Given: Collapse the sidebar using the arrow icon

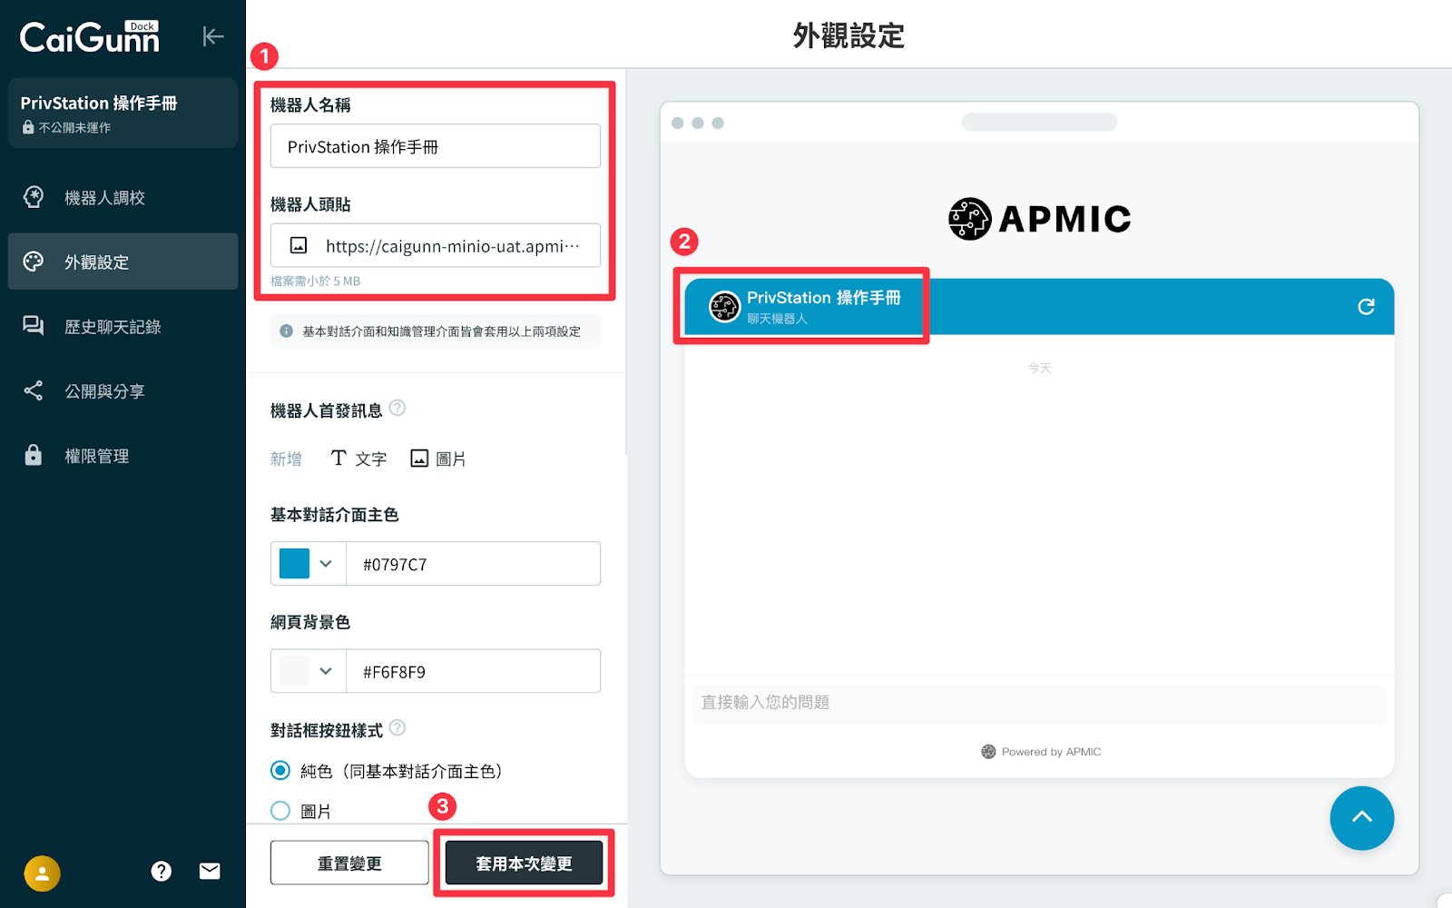Looking at the screenshot, I should click(x=212, y=36).
